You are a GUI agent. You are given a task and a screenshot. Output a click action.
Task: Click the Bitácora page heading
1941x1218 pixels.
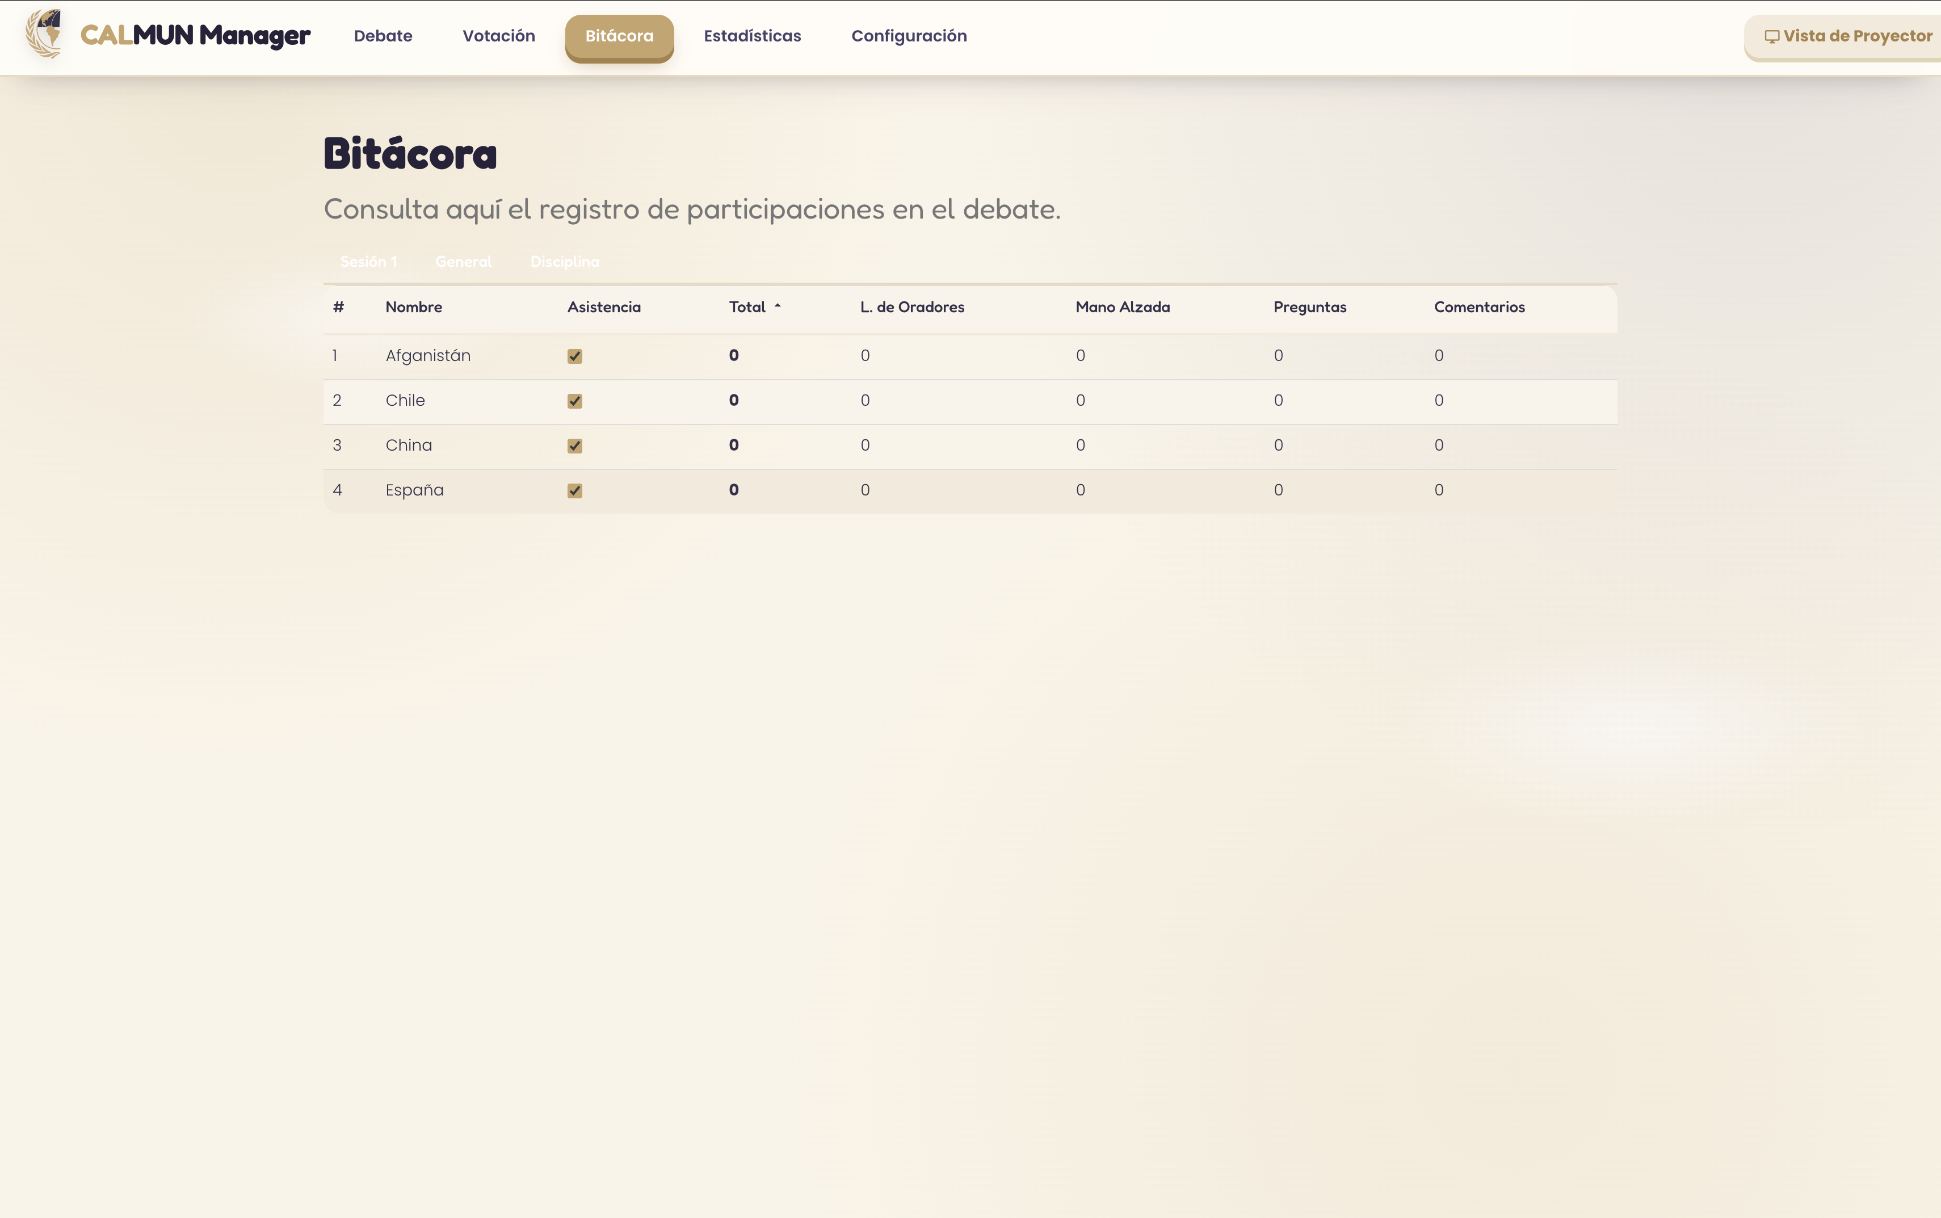(x=410, y=153)
